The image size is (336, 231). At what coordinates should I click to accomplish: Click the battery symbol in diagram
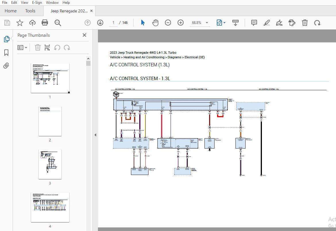(116, 94)
